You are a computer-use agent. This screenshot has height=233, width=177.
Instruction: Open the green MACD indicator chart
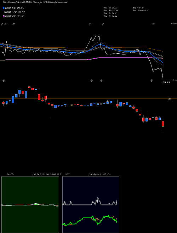(30, 205)
